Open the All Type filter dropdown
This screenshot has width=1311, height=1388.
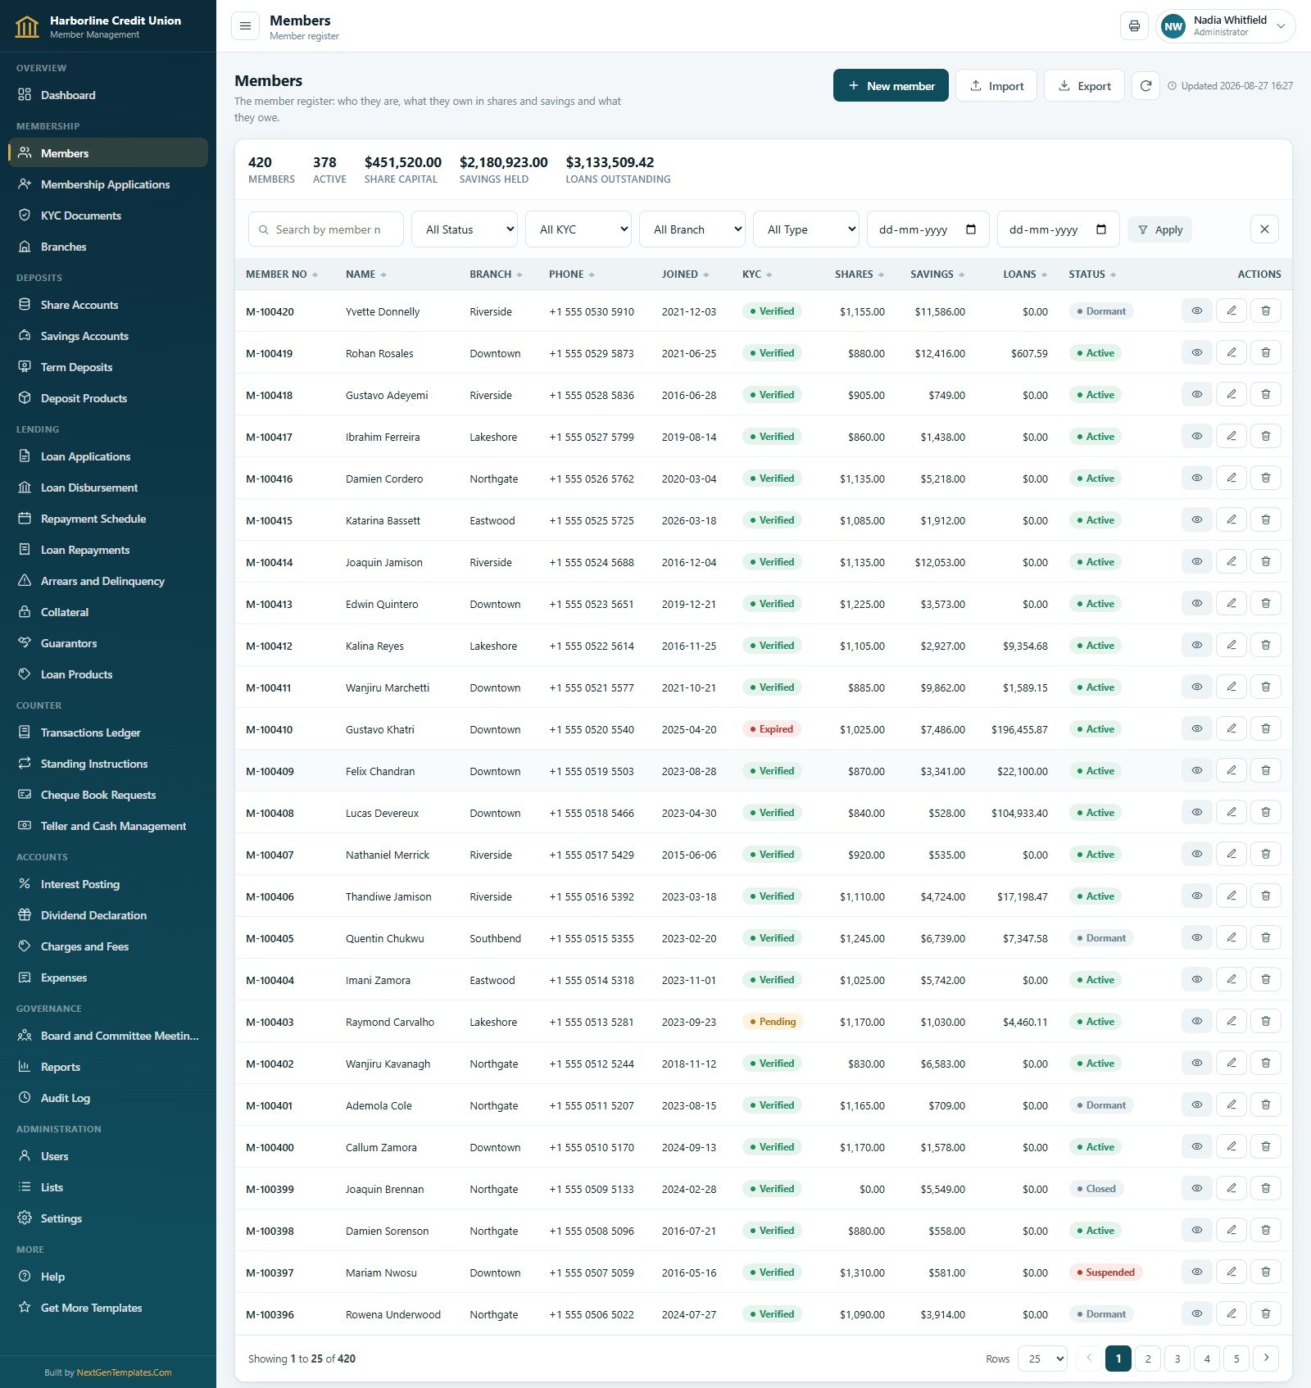click(x=806, y=229)
